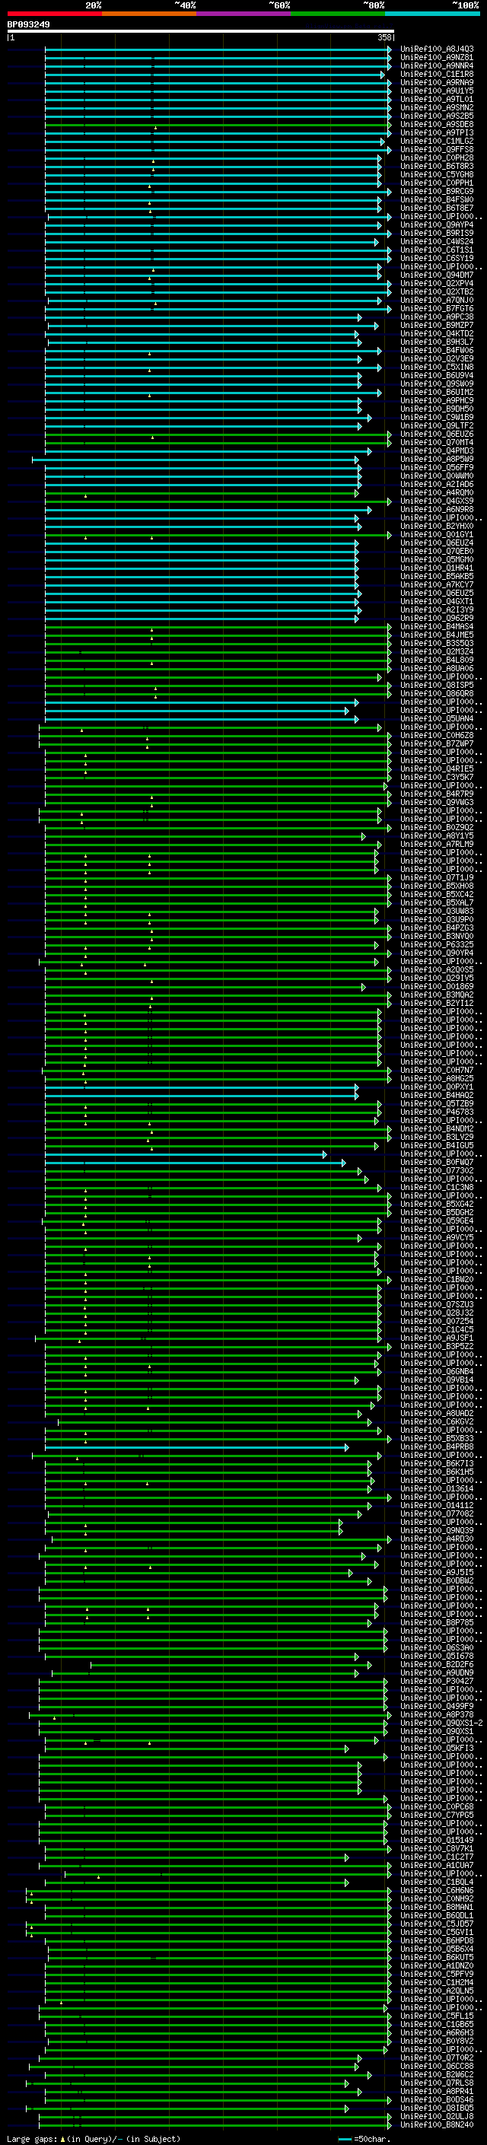This screenshot has height=2145, width=487.
Task: Open UniRef100_C8V7K1 label
Action: (x=437, y=1848)
